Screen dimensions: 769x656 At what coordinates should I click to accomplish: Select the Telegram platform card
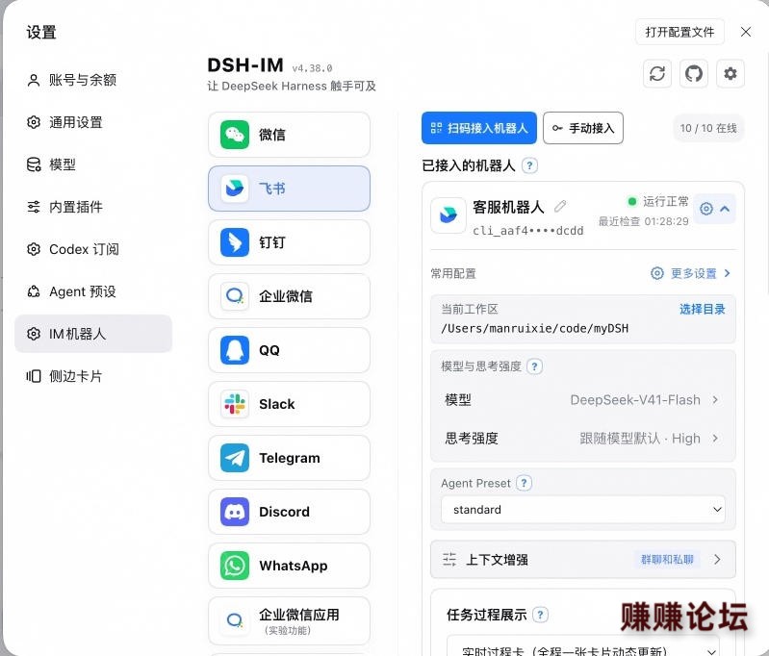[x=289, y=458]
